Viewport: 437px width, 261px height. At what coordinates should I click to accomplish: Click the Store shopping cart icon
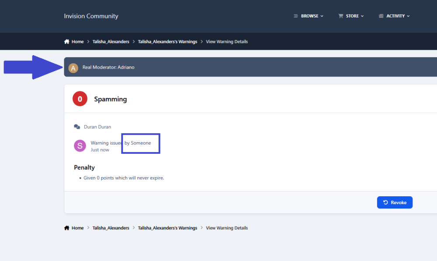tap(340, 16)
